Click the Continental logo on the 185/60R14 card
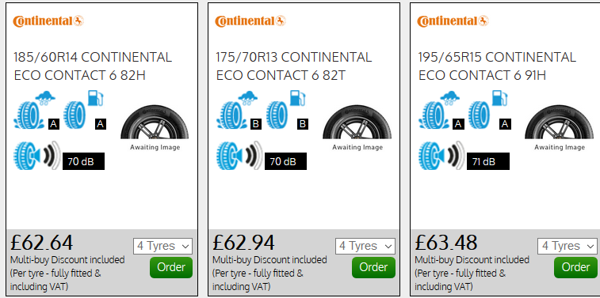Viewport: 600px width, 298px height. click(x=48, y=21)
